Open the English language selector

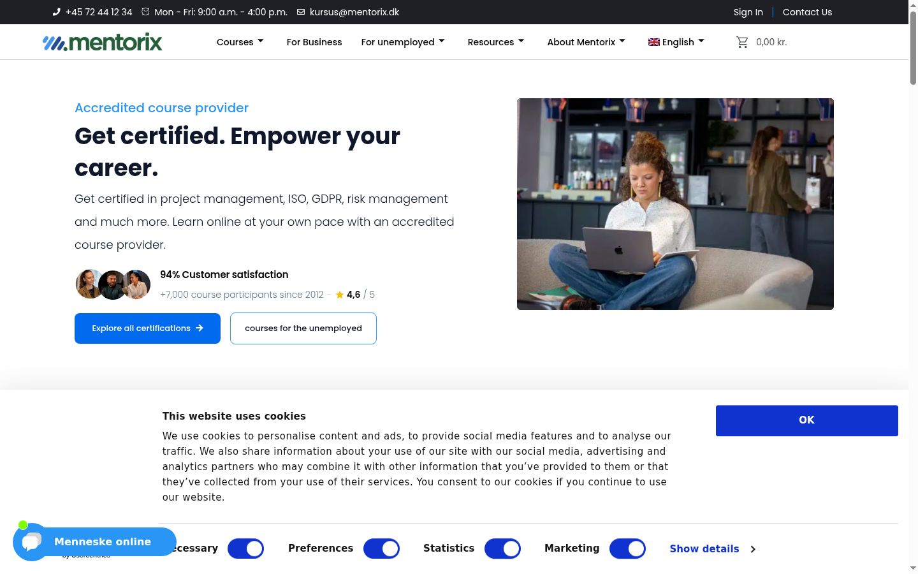pos(676,42)
